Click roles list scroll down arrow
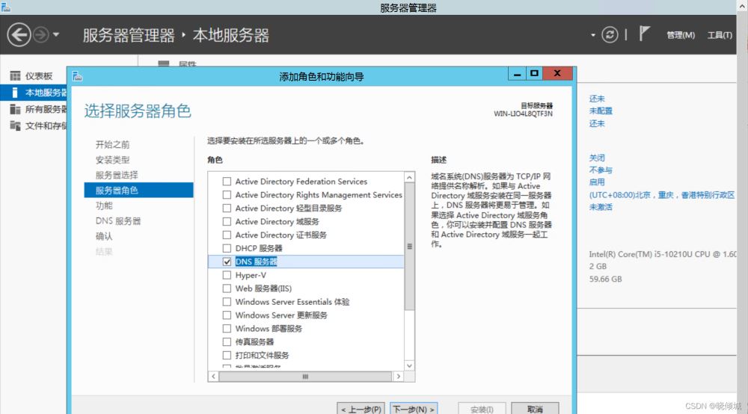748x414 pixels. [x=409, y=365]
